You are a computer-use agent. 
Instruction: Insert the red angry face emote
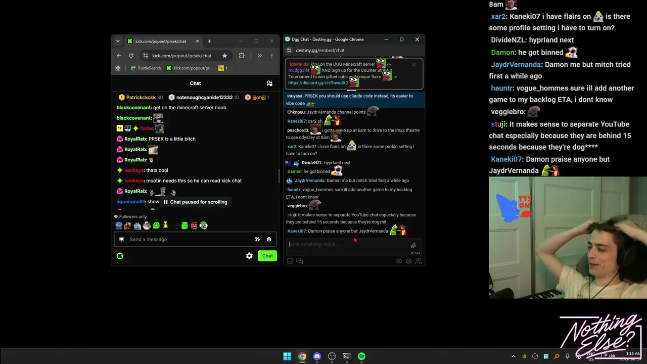tap(194, 225)
